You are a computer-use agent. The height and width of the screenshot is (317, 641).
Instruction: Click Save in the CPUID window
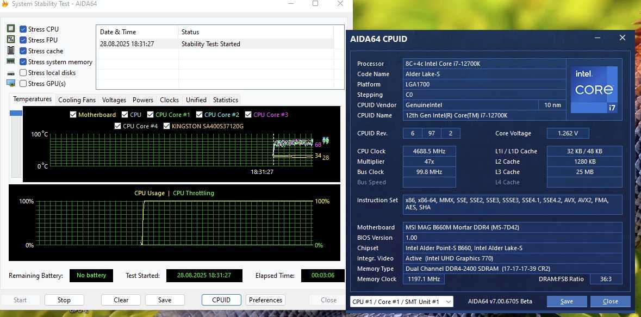[567, 301]
